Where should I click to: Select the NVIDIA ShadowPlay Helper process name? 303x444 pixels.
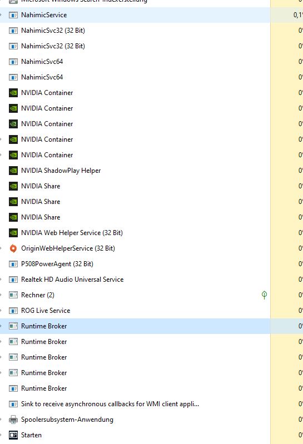pyautogui.click(x=61, y=171)
